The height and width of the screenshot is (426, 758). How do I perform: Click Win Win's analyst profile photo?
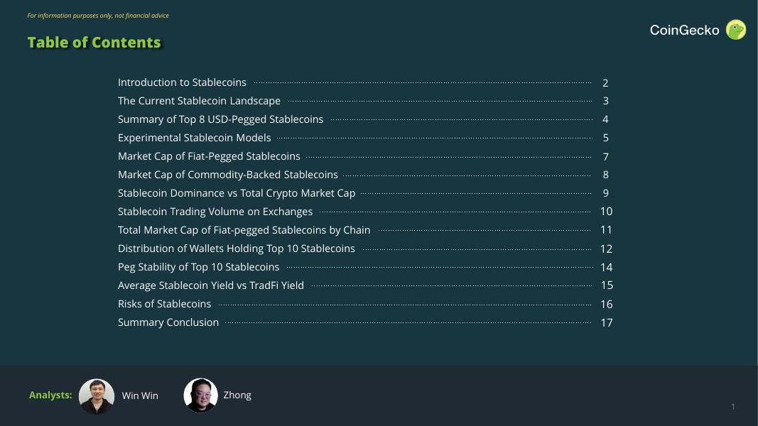pos(97,395)
